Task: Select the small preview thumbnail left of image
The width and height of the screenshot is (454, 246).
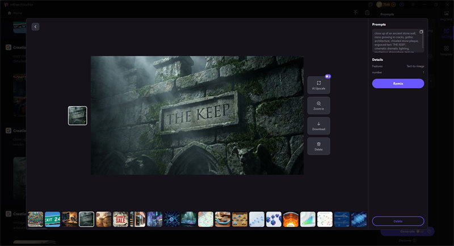Action: pyautogui.click(x=78, y=115)
